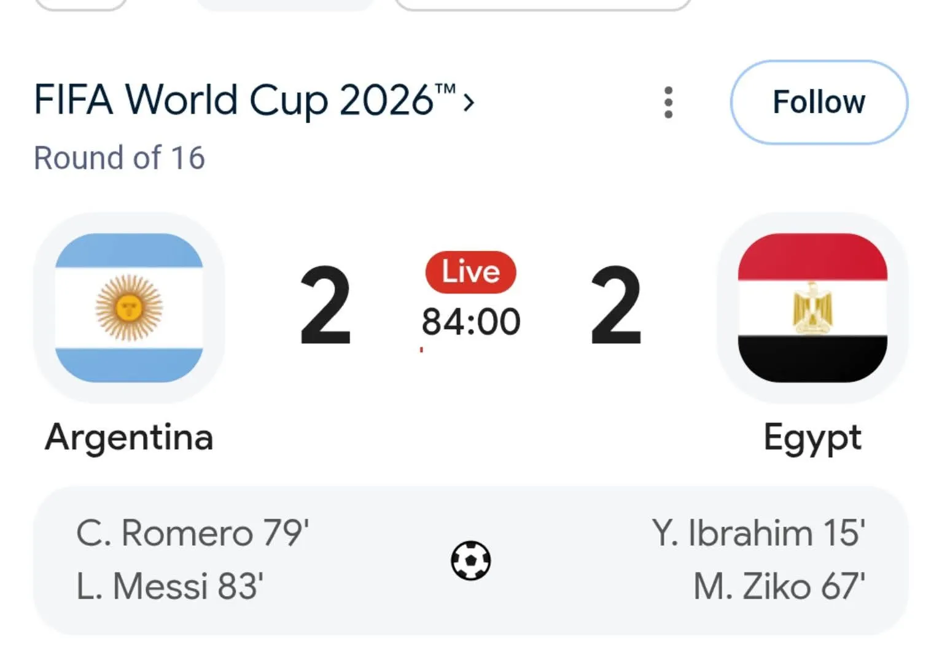Tap Argentina's score of 2
This screenshot has width=950, height=663.
325,306
